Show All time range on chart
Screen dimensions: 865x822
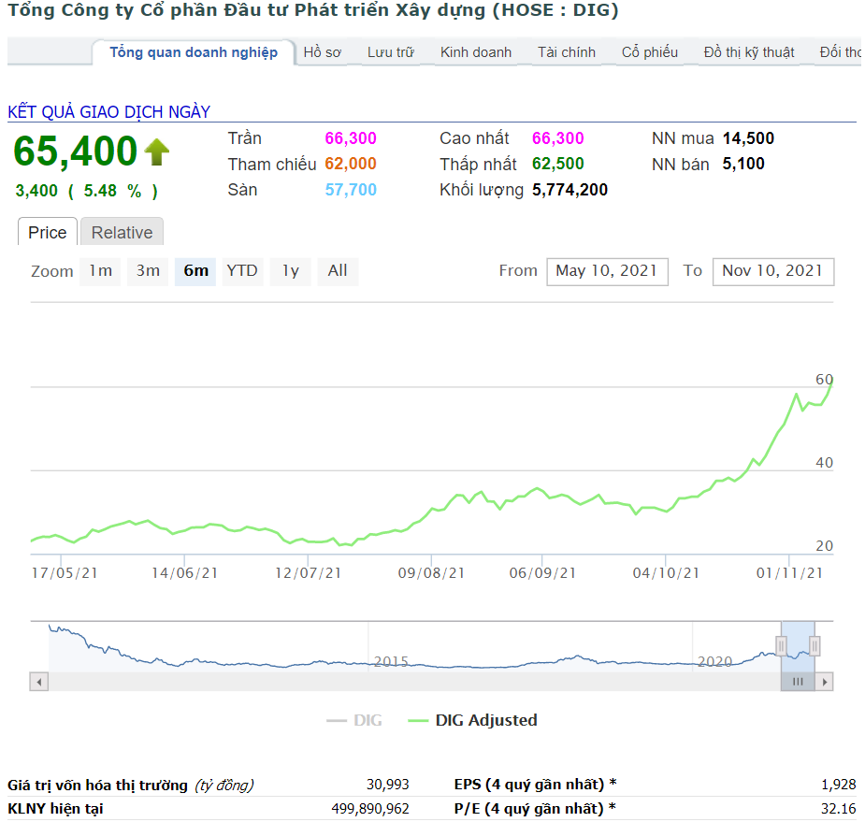[x=338, y=271]
